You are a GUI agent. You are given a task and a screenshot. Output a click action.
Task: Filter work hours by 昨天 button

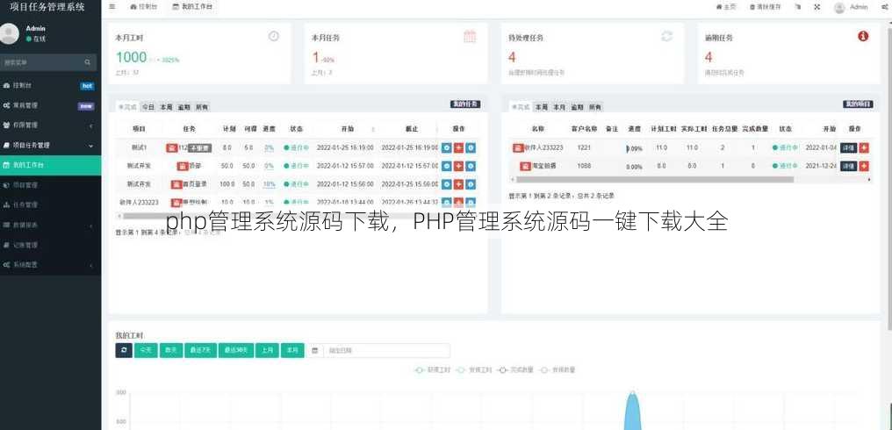click(170, 350)
